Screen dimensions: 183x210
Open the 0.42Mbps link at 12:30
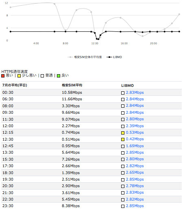pyautogui.click(x=135, y=139)
